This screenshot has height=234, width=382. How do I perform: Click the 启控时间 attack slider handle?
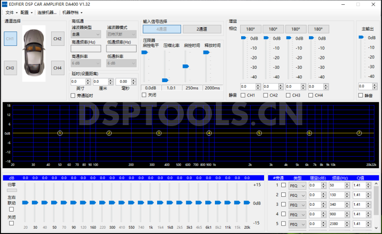click(186, 66)
